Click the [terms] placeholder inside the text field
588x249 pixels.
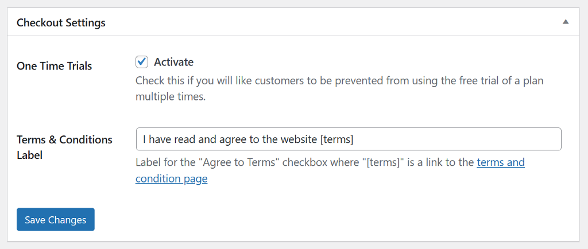coord(336,139)
